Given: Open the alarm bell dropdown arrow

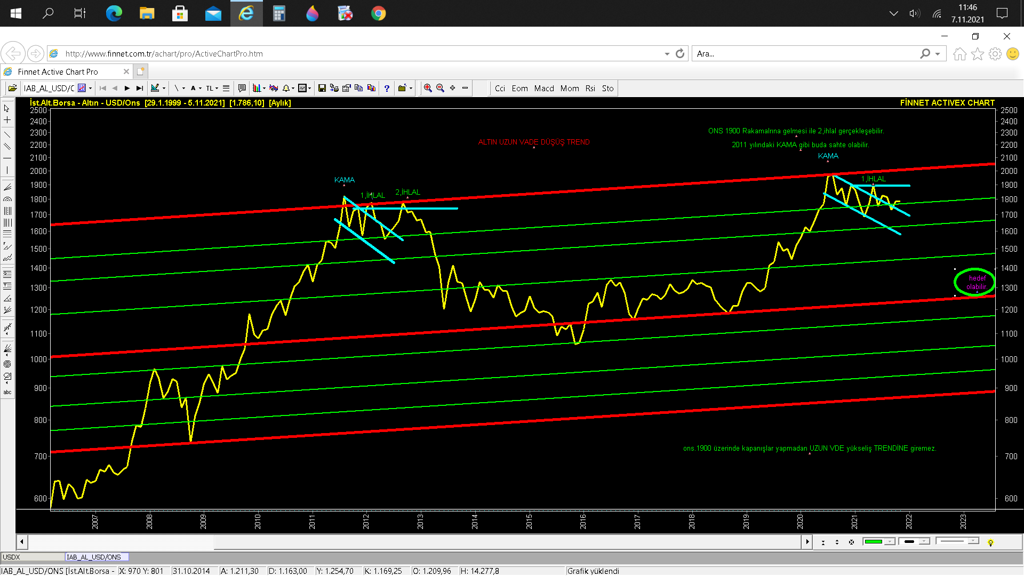Looking at the screenshot, I should pyautogui.click(x=293, y=89).
